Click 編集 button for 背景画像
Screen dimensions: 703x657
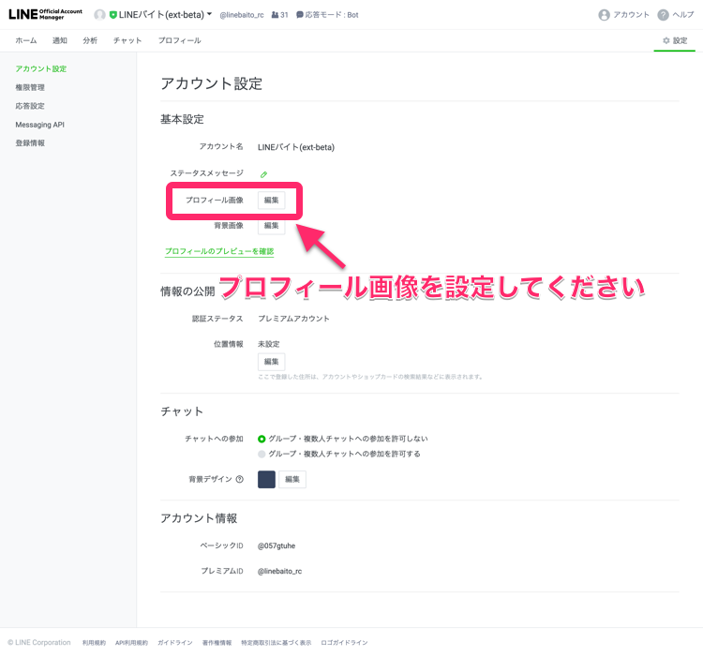click(271, 226)
